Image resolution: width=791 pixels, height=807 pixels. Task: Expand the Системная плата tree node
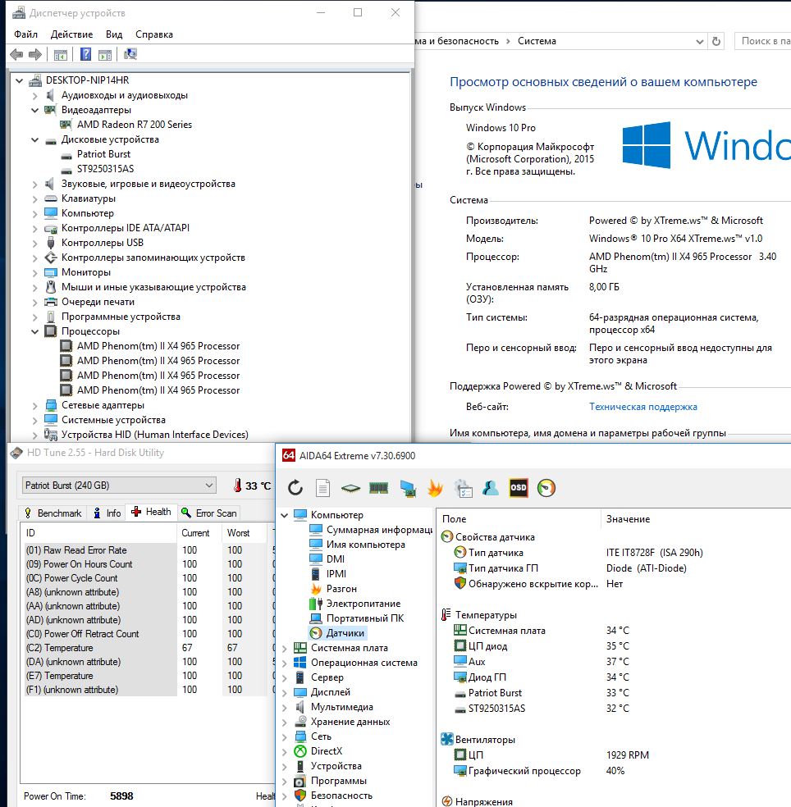click(x=285, y=648)
